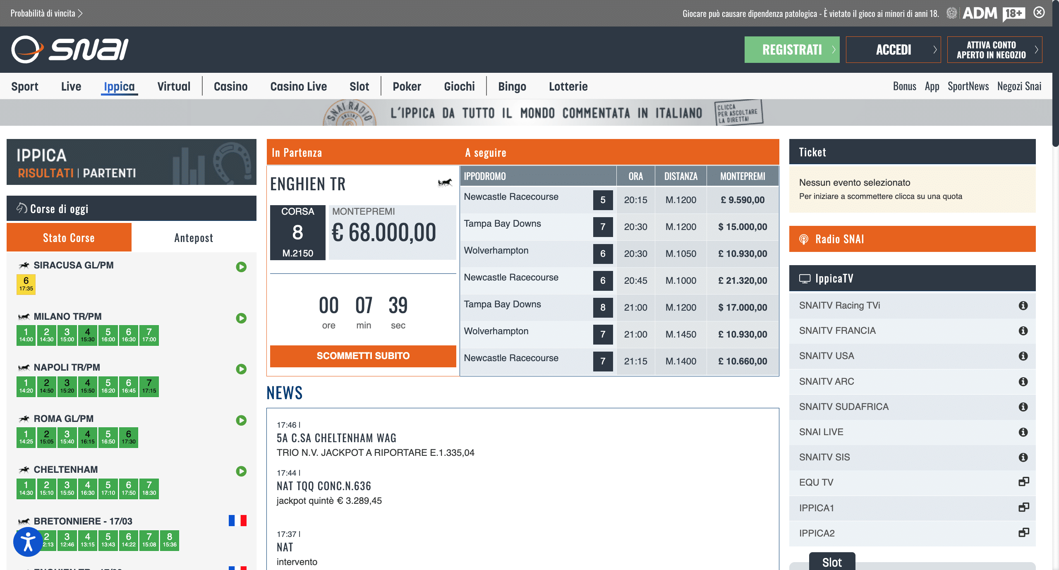Dismiss the top warning bar
1059x570 pixels.
(1039, 13)
